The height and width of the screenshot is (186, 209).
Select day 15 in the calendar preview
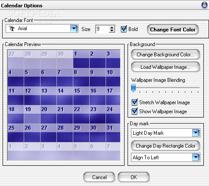coord(81,96)
